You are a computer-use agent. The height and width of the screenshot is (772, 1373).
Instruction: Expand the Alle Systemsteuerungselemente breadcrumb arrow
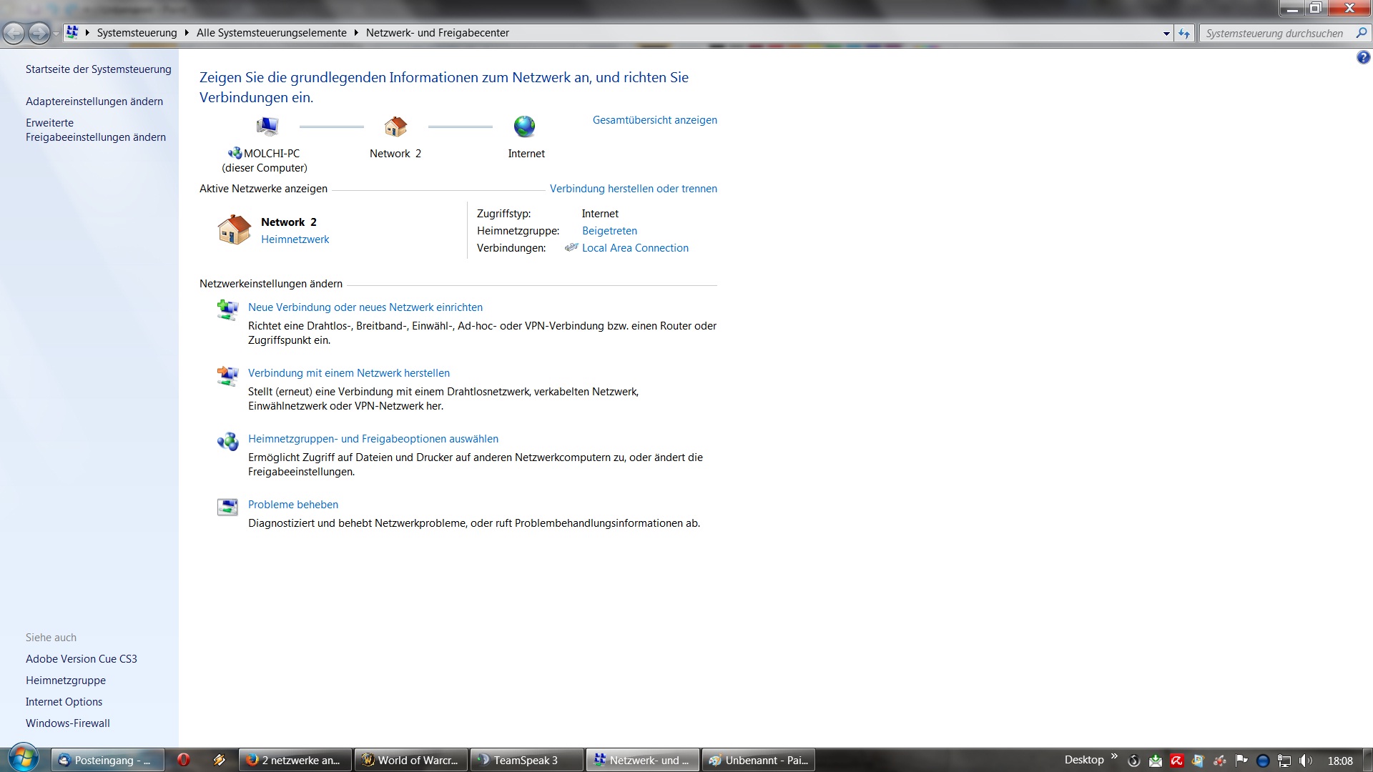[x=356, y=33]
